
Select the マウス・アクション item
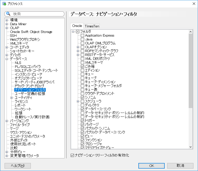click(x=21, y=132)
